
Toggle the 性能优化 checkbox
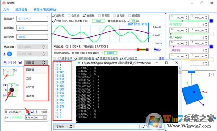(x=54, y=21)
